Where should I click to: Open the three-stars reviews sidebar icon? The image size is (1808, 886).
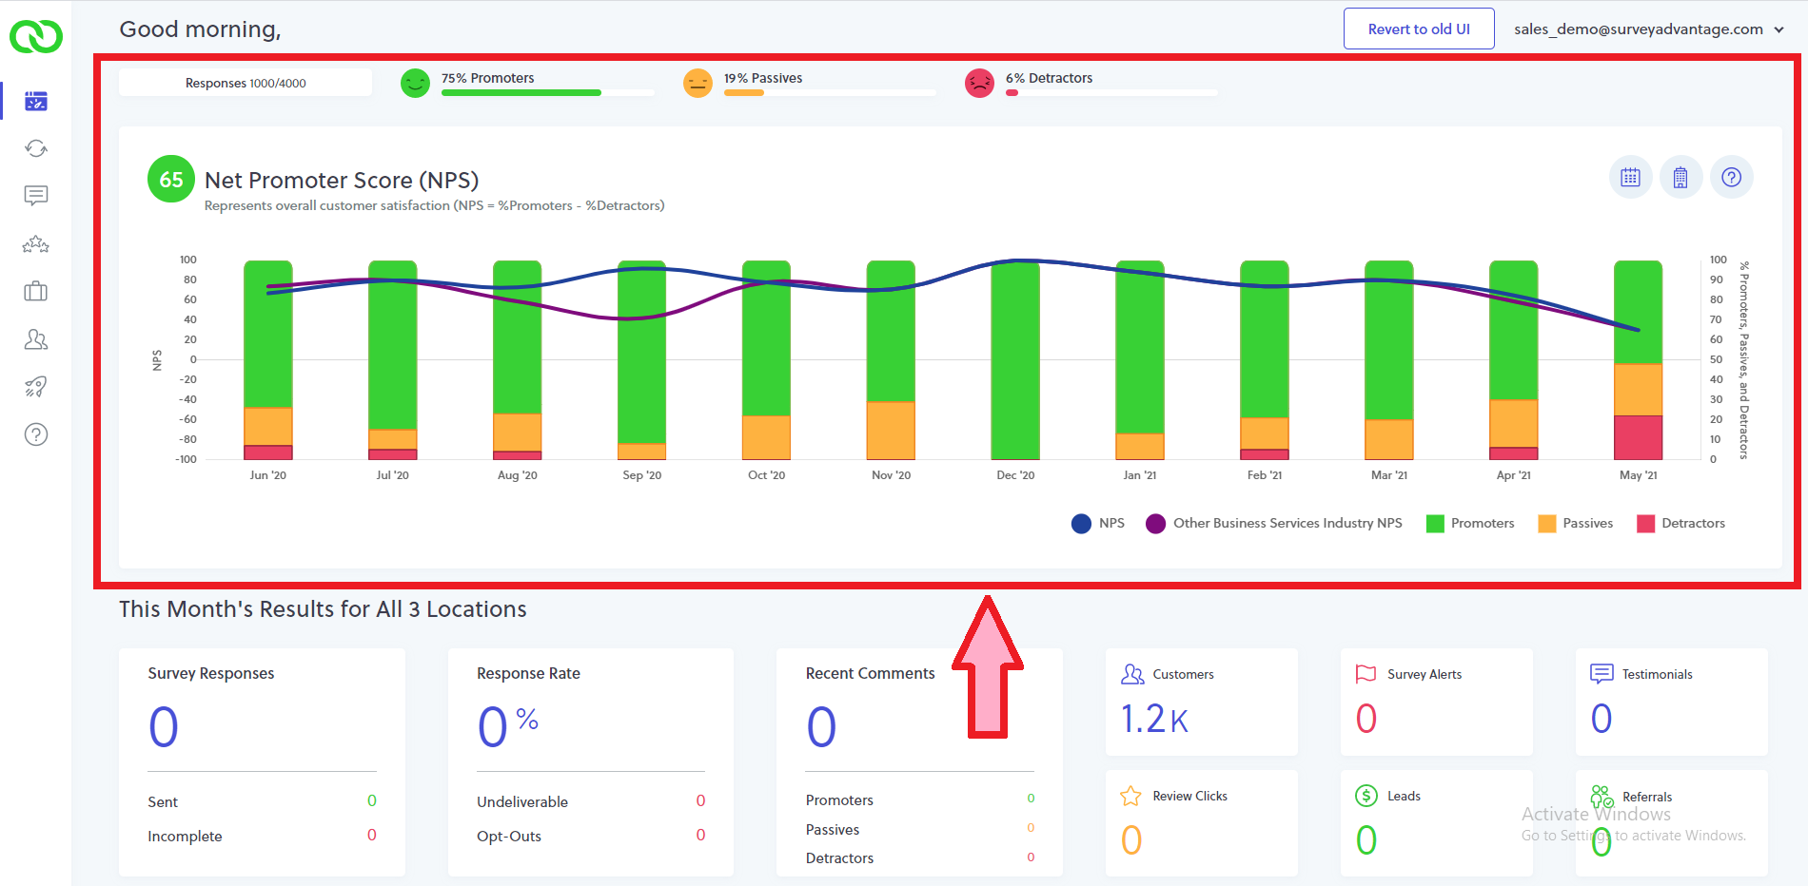(36, 244)
